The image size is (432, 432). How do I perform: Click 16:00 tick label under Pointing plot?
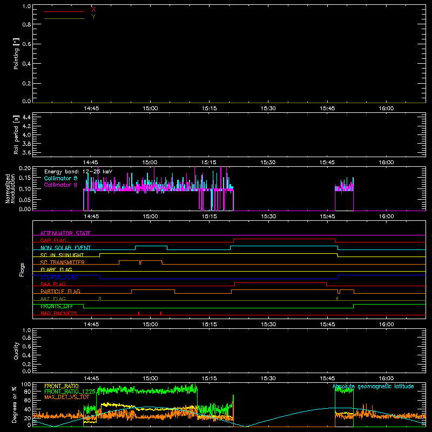pyautogui.click(x=386, y=109)
